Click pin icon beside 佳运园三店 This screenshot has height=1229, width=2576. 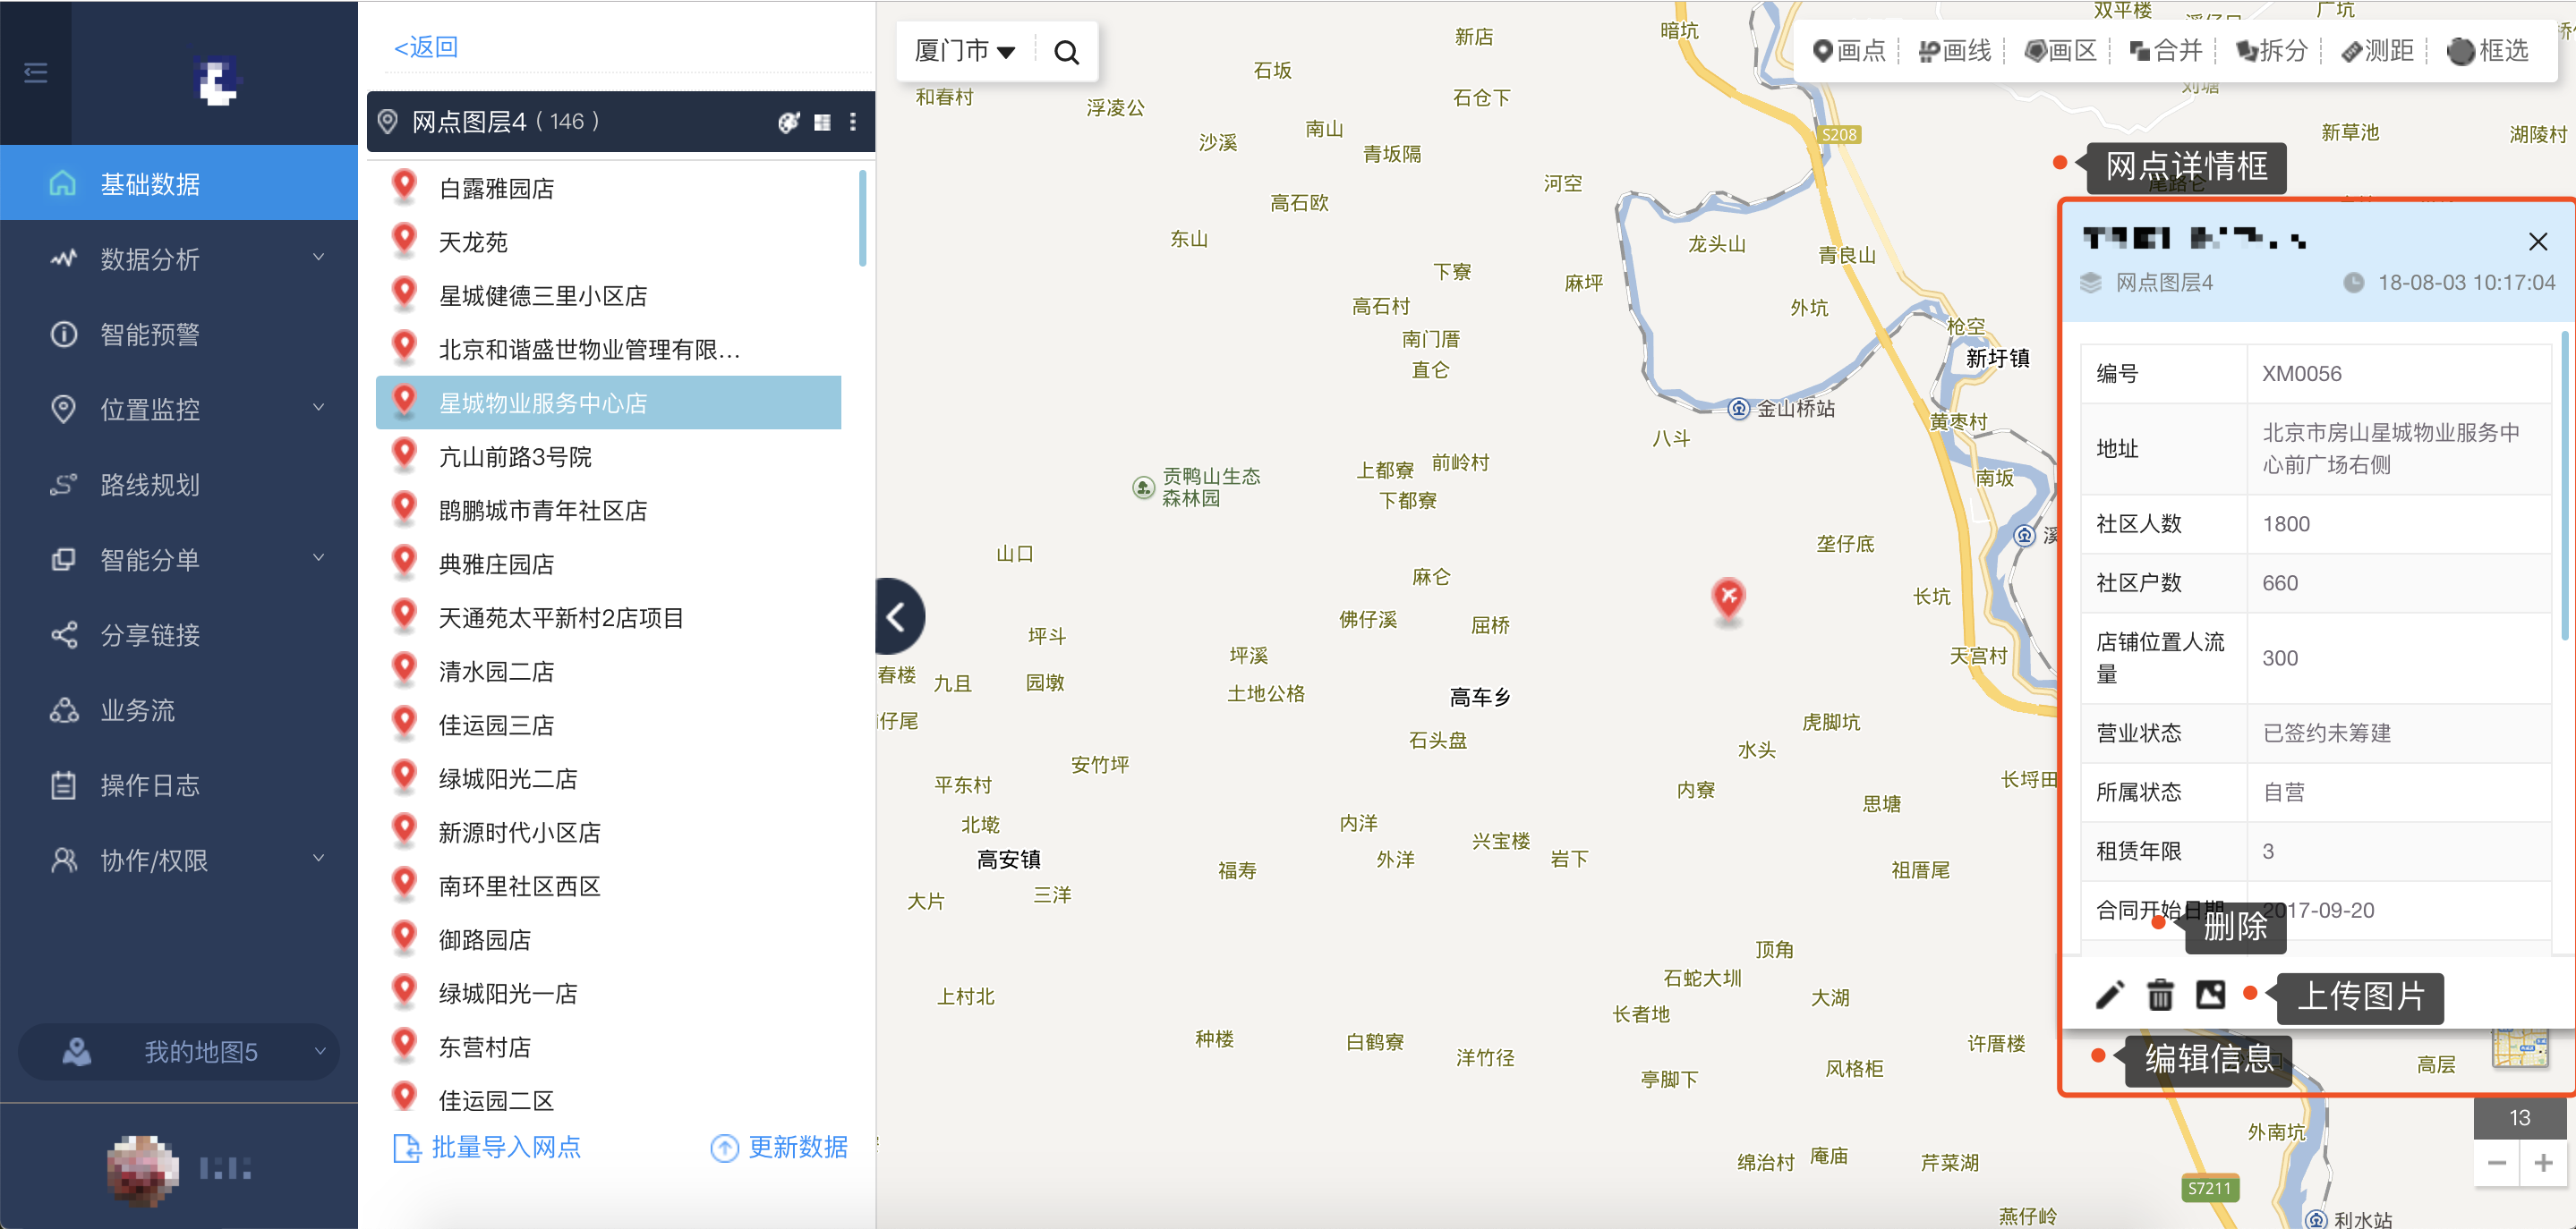pyautogui.click(x=404, y=723)
